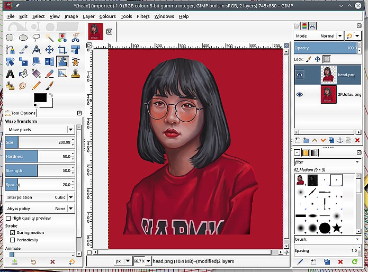Open the layer Mode dropdown
Image resolution: width=368 pixels, height=272 pixels.
tap(339, 36)
